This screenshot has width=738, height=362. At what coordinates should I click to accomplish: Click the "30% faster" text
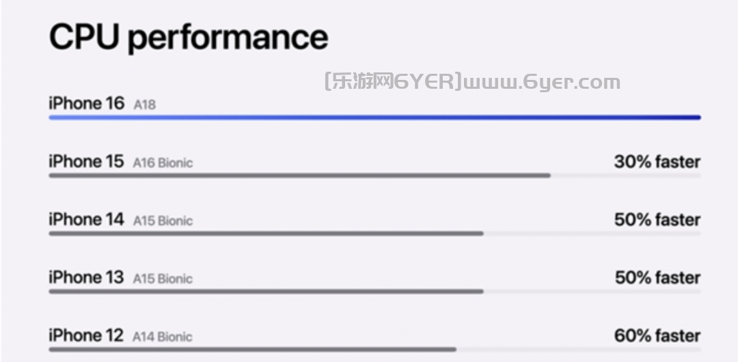[x=657, y=162]
